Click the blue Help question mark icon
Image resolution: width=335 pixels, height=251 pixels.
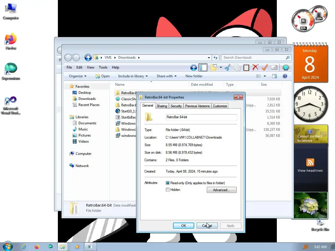285,76
